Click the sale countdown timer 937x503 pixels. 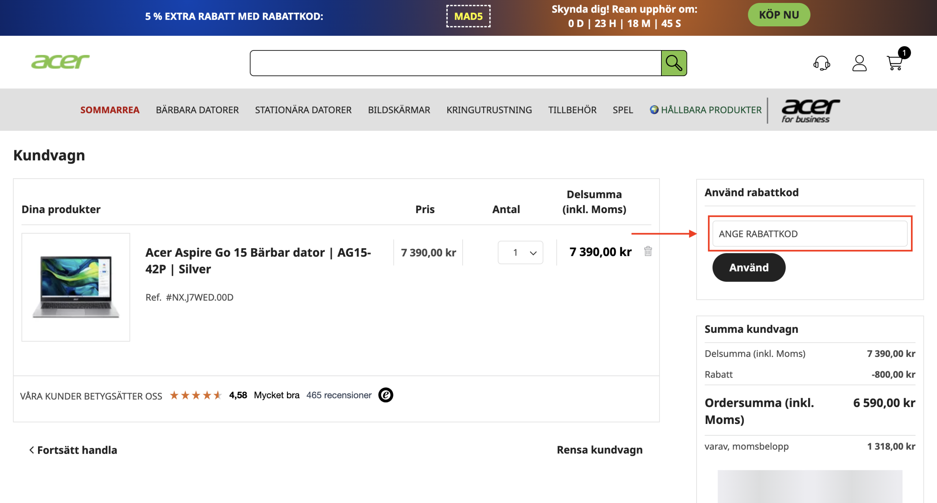click(x=624, y=23)
